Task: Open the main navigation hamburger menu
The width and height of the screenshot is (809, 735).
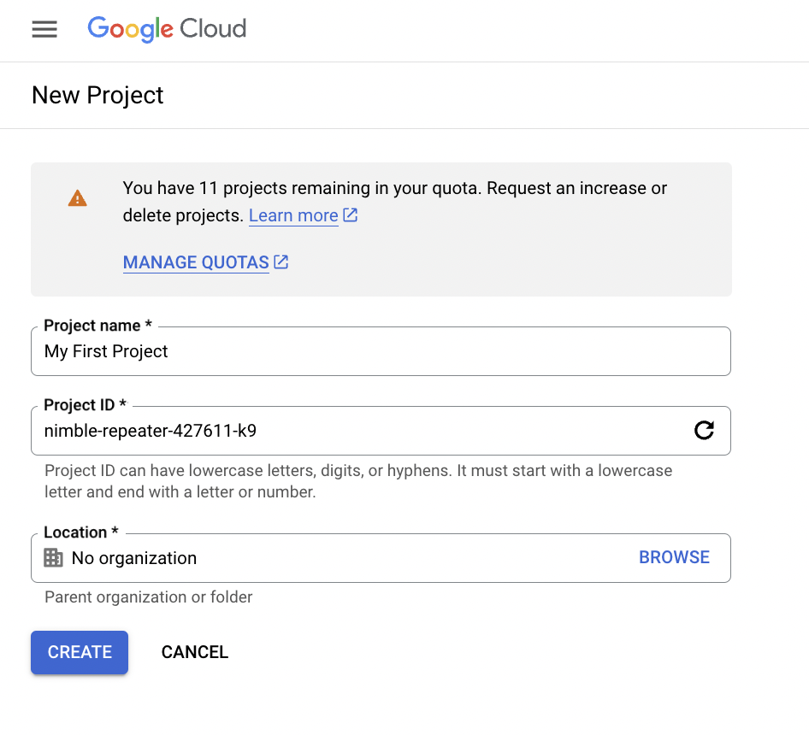Action: click(44, 29)
